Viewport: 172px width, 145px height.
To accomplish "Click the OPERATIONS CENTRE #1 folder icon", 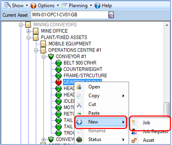I will coord(43,50).
